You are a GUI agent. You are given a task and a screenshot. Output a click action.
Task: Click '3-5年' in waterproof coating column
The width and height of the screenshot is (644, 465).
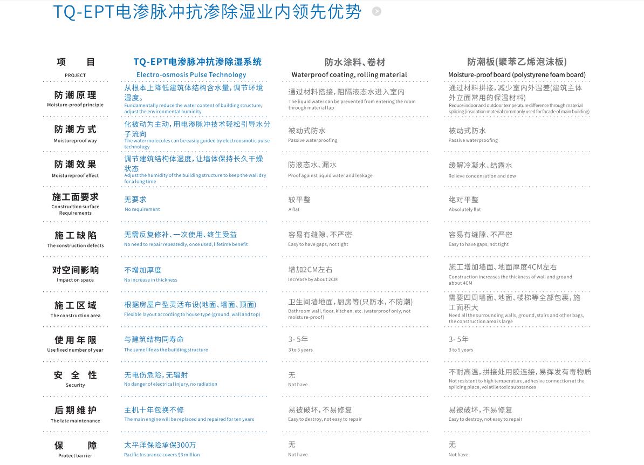[298, 339]
